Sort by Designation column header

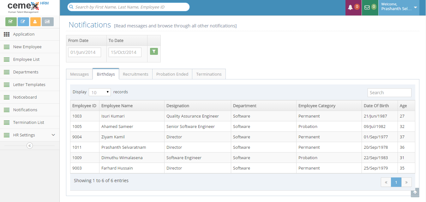[198, 106]
